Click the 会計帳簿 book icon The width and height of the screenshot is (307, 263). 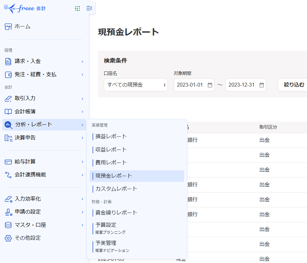click(x=8, y=112)
